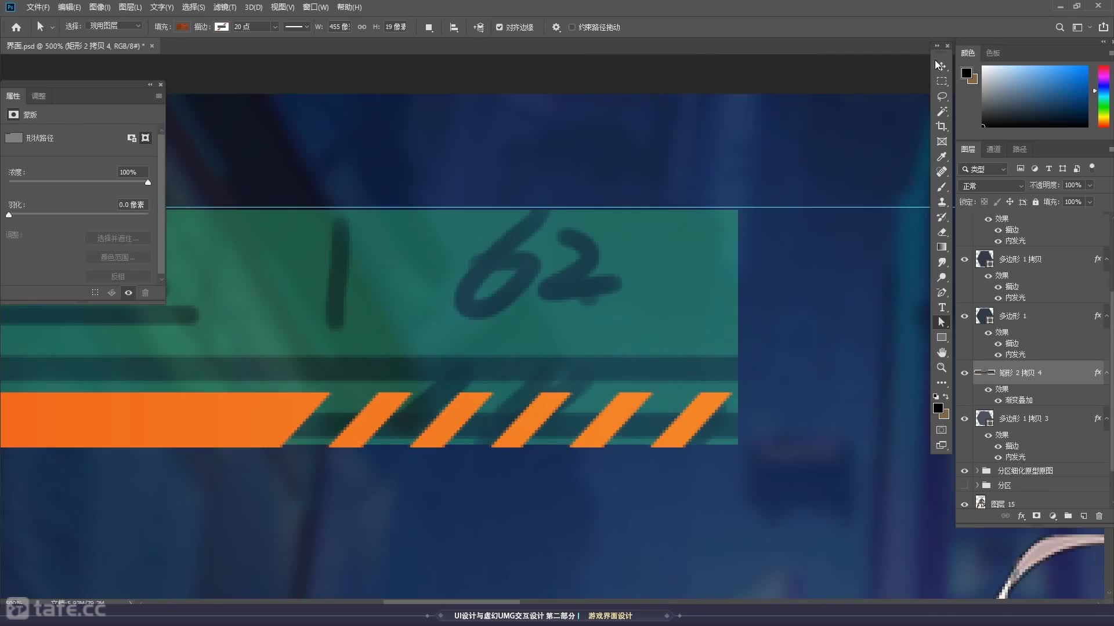Switch to the 调整 tab
The height and width of the screenshot is (626, 1114).
pyautogui.click(x=38, y=96)
